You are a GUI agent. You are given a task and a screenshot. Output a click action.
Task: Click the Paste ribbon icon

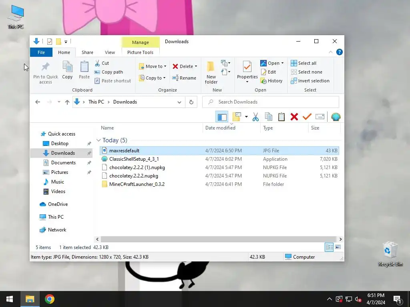tap(84, 70)
